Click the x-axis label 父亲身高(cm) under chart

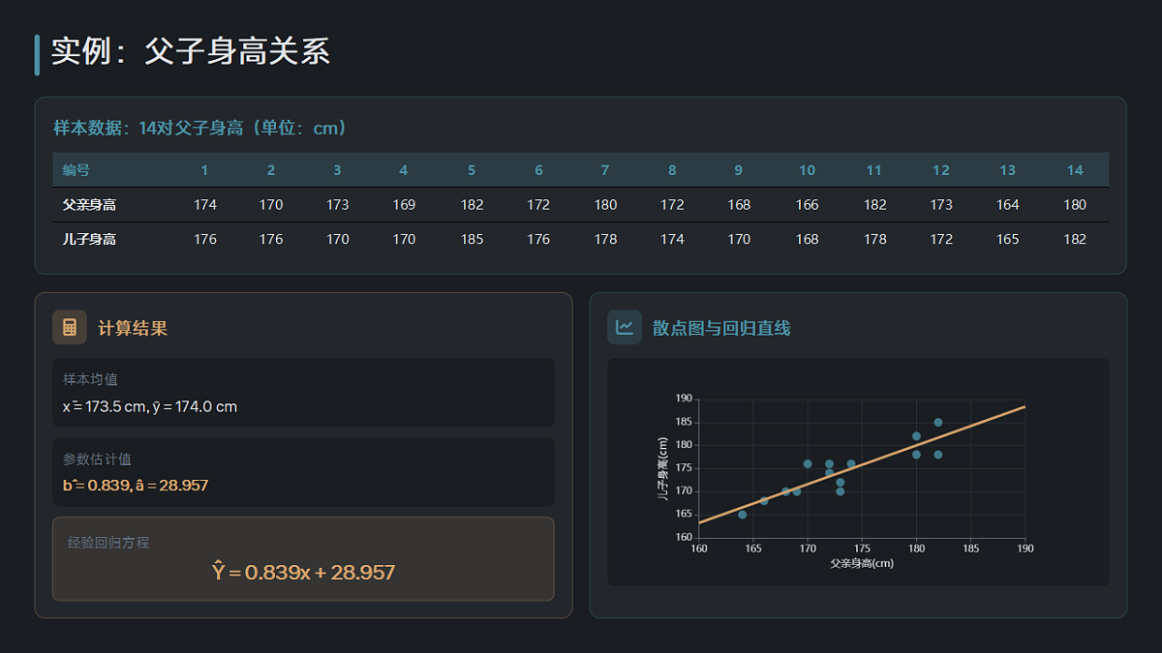(x=862, y=563)
